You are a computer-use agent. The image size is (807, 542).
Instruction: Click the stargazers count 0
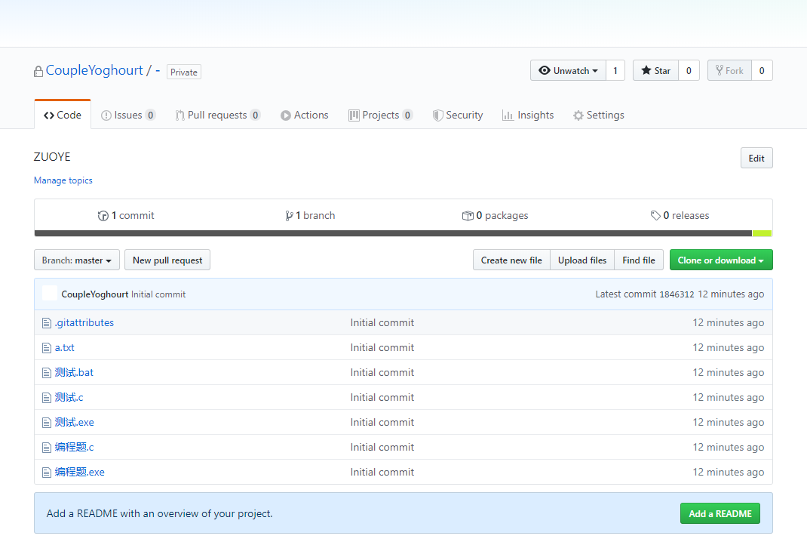[x=689, y=71]
